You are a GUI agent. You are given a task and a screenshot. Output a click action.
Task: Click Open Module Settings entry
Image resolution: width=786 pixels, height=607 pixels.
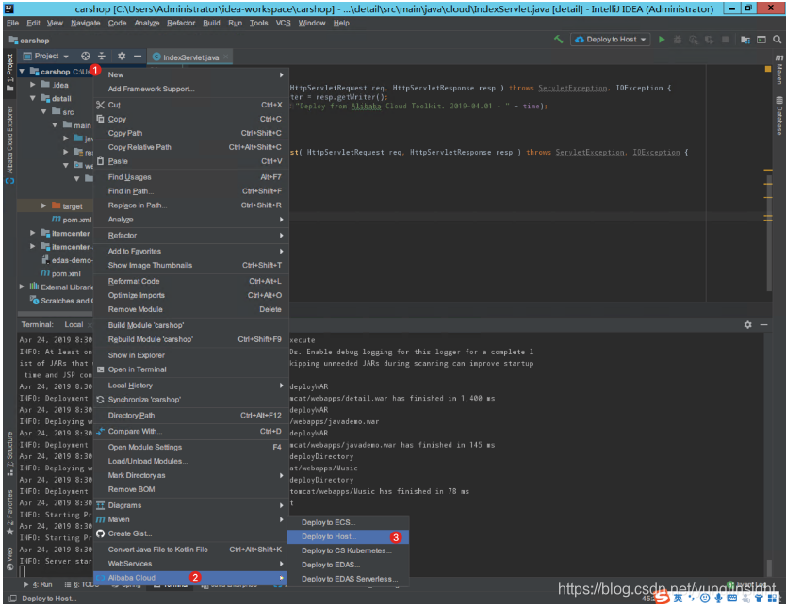pyautogui.click(x=190, y=447)
